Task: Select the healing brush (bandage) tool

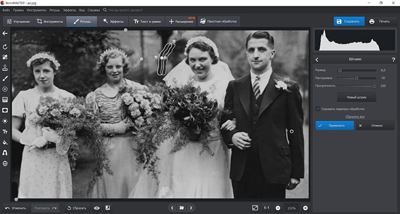Action: (5, 56)
